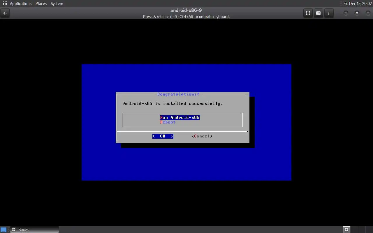Select the Reboot option
373x233 pixels.
168,122
